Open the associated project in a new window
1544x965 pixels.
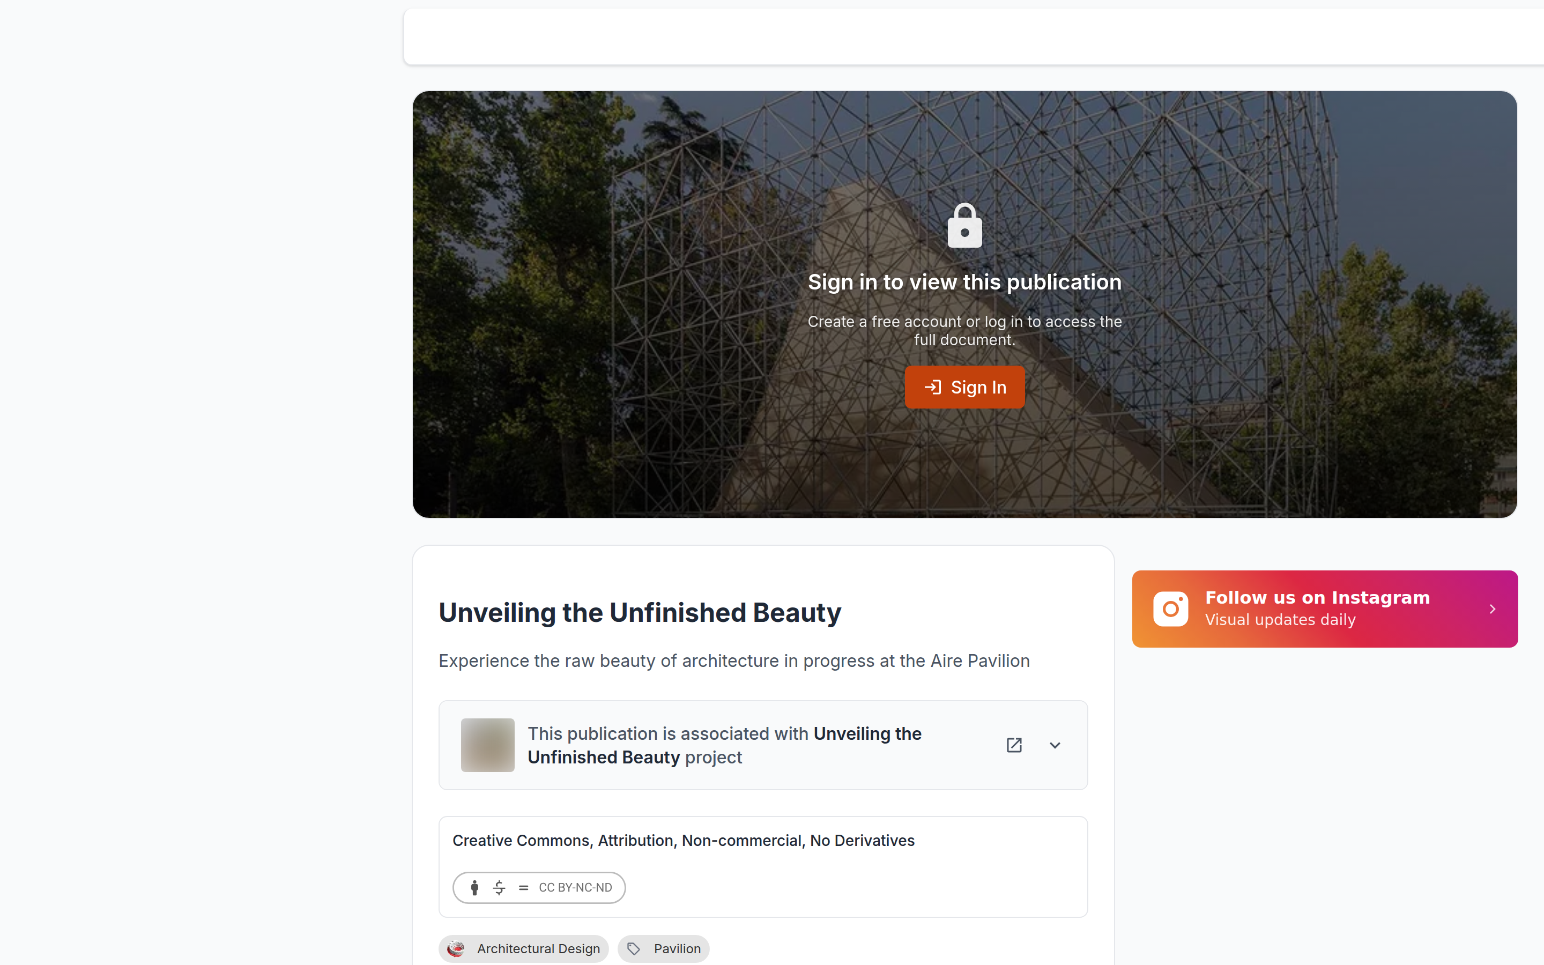1014,745
